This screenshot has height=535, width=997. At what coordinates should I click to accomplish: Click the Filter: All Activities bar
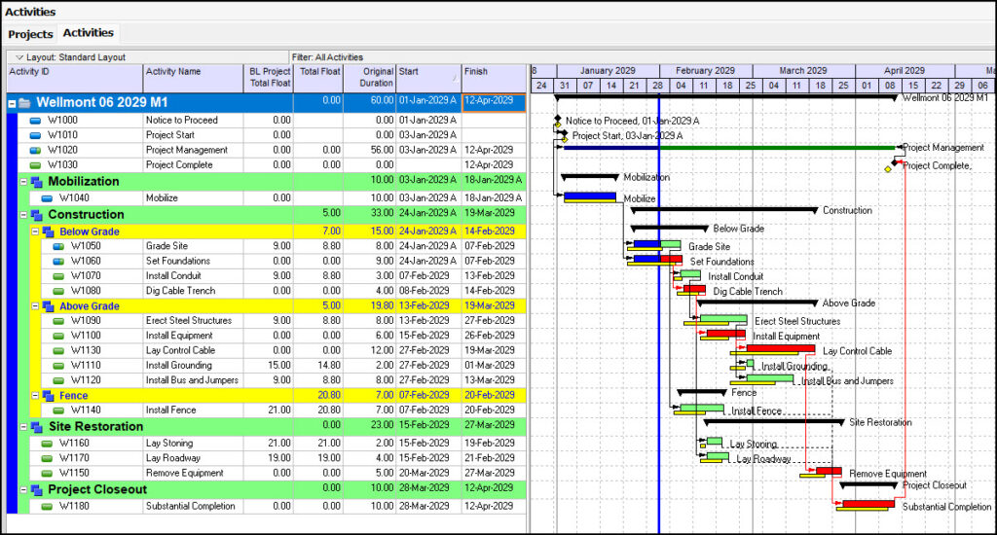(x=327, y=57)
